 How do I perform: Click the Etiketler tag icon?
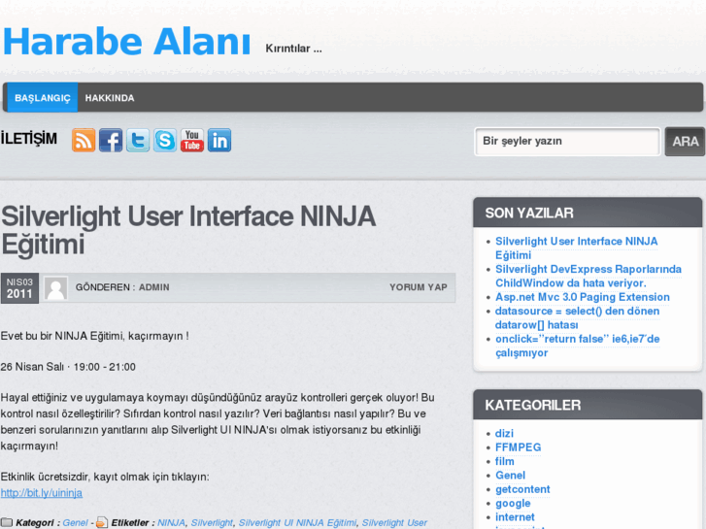102,523
